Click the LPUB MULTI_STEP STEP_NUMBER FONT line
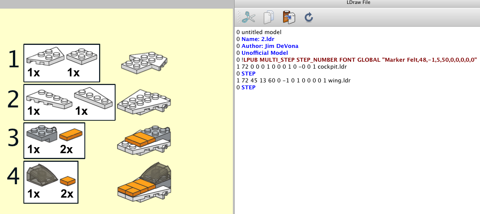This screenshot has width=480, height=214. coord(357,60)
